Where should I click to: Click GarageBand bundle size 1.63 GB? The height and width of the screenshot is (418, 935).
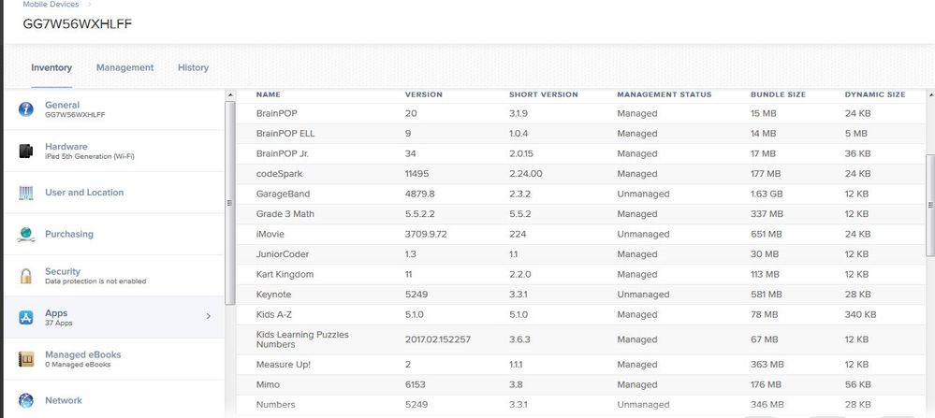coord(767,195)
